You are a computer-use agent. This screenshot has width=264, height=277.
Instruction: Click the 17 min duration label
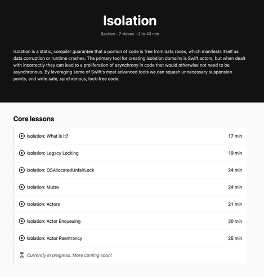point(235,136)
